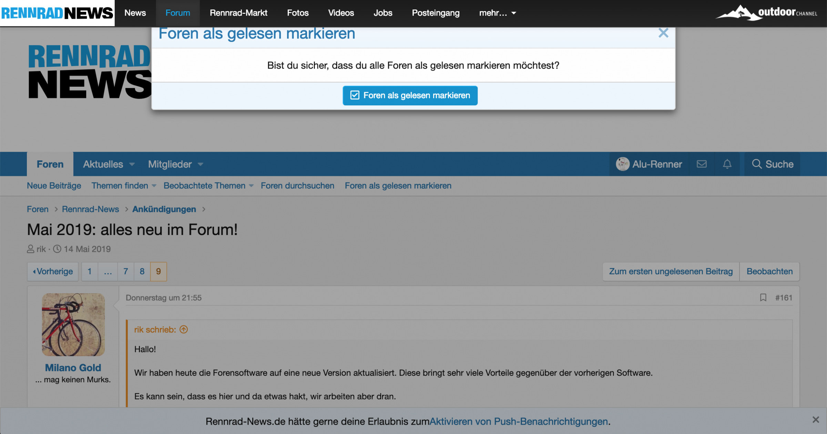
Task: Open the bell notifications icon
Action: (727, 164)
